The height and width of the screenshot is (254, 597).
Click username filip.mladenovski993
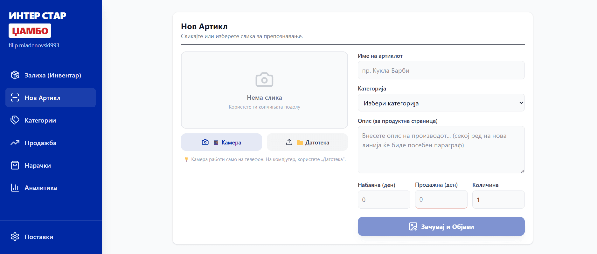[34, 45]
